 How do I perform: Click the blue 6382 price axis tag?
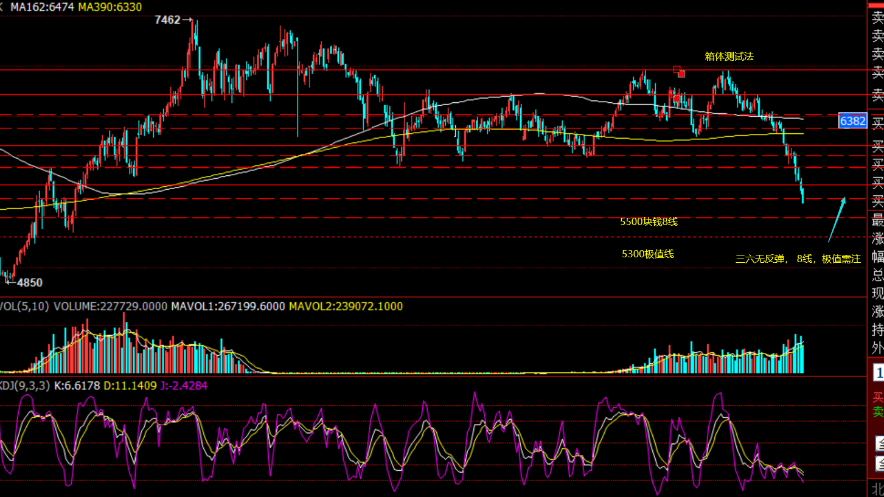pos(852,121)
